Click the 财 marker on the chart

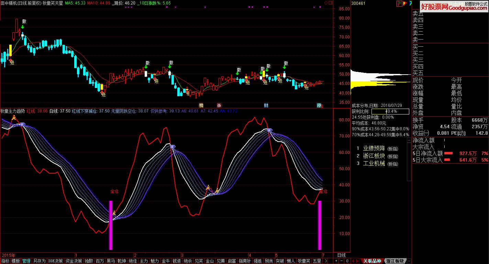point(266,105)
